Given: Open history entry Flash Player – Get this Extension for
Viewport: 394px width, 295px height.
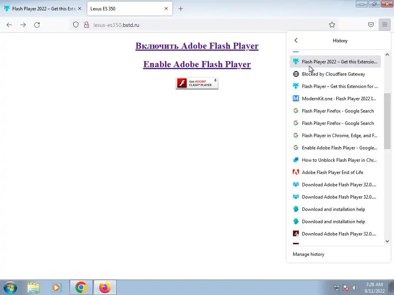Looking at the screenshot, I should [335, 86].
